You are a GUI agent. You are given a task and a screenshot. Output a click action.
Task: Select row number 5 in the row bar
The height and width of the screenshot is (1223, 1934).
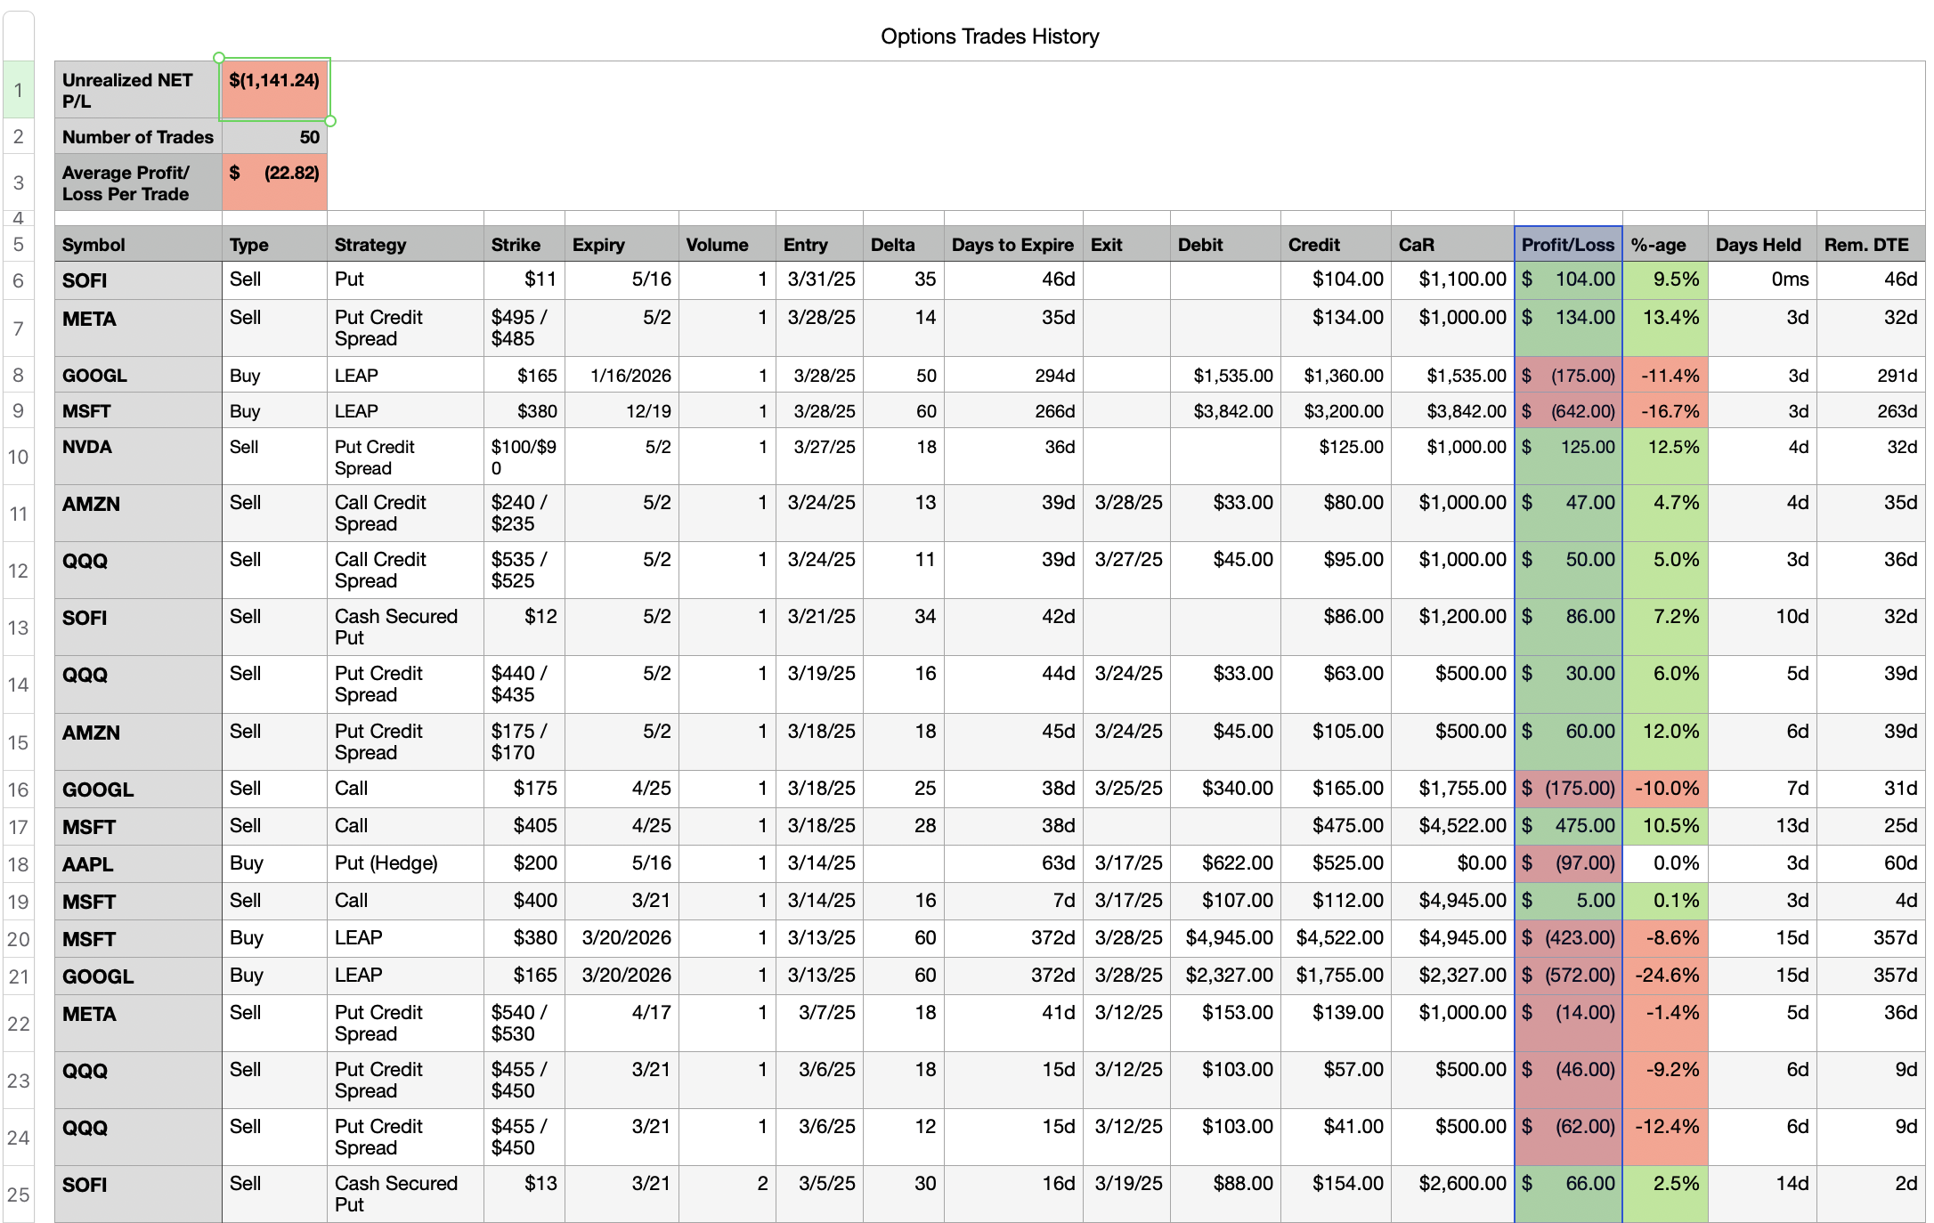coord(18,245)
